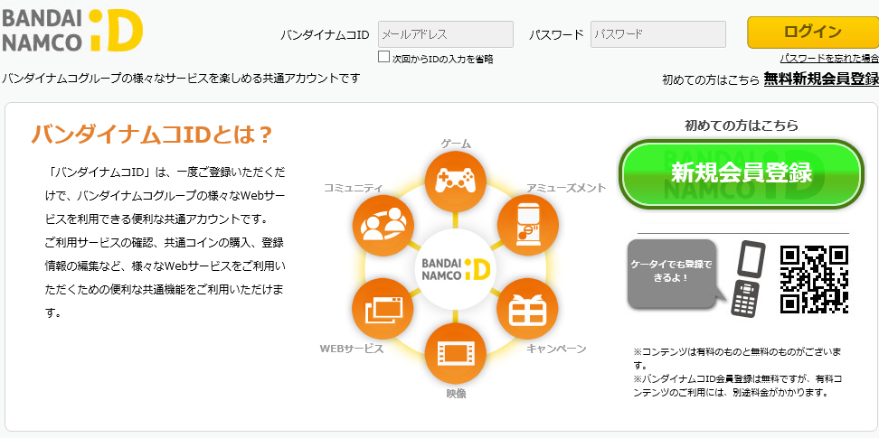
Task: Select the community people icon
Action: [x=383, y=225]
